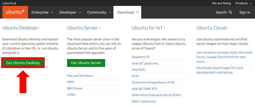255x106 pixels.
Task: Open the We are hiring link
Action: [221, 3]
